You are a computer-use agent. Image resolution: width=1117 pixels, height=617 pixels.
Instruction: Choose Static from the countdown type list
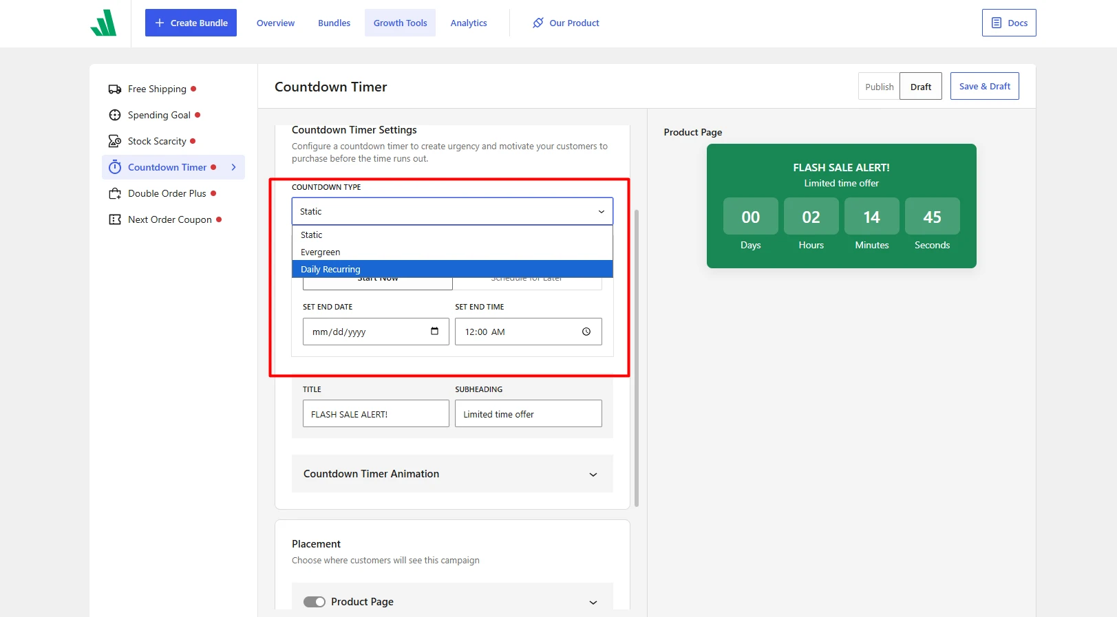tap(452, 235)
